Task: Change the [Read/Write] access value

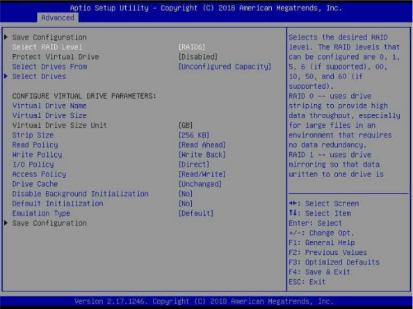Action: (202, 174)
